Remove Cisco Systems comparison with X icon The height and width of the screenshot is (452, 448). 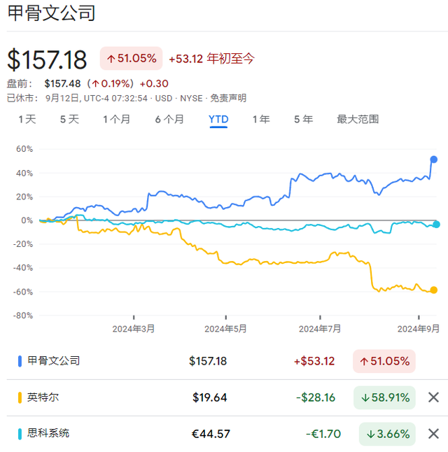click(433, 433)
